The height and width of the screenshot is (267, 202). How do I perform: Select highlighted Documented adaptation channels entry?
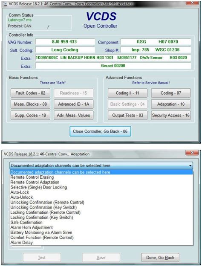(101, 172)
